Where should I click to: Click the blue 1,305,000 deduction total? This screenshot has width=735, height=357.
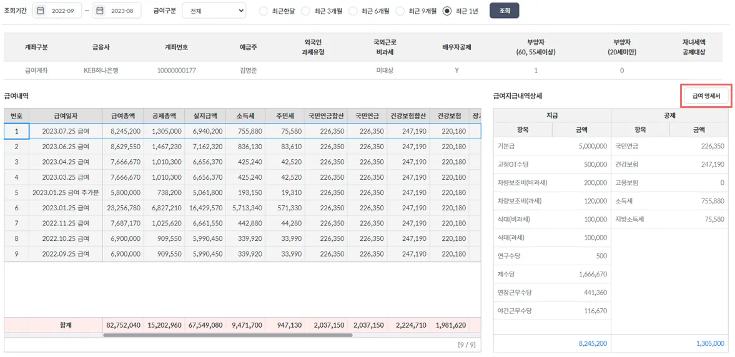click(x=709, y=343)
